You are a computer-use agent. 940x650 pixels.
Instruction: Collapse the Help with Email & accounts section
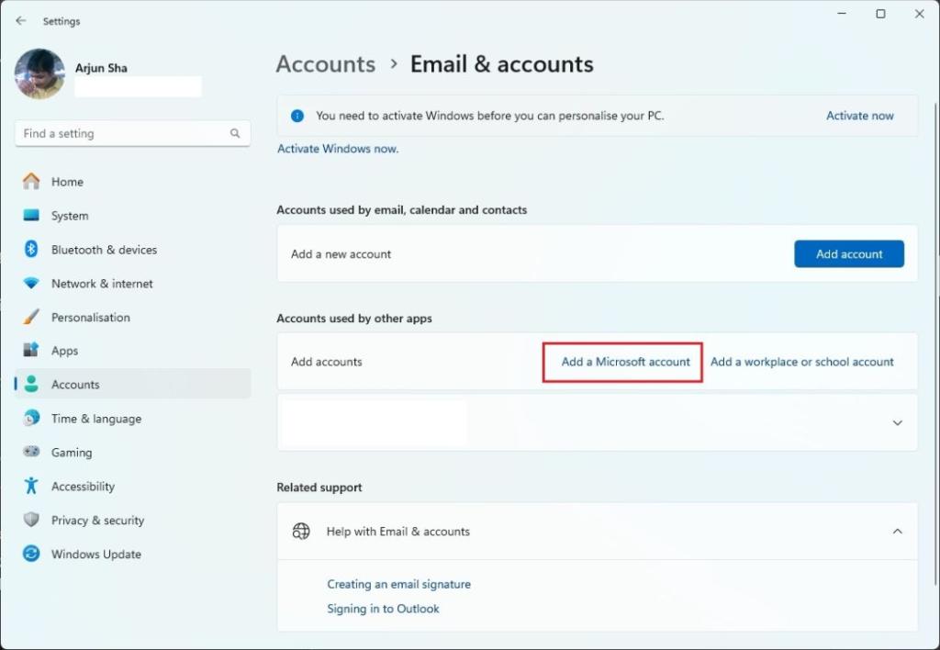click(897, 532)
